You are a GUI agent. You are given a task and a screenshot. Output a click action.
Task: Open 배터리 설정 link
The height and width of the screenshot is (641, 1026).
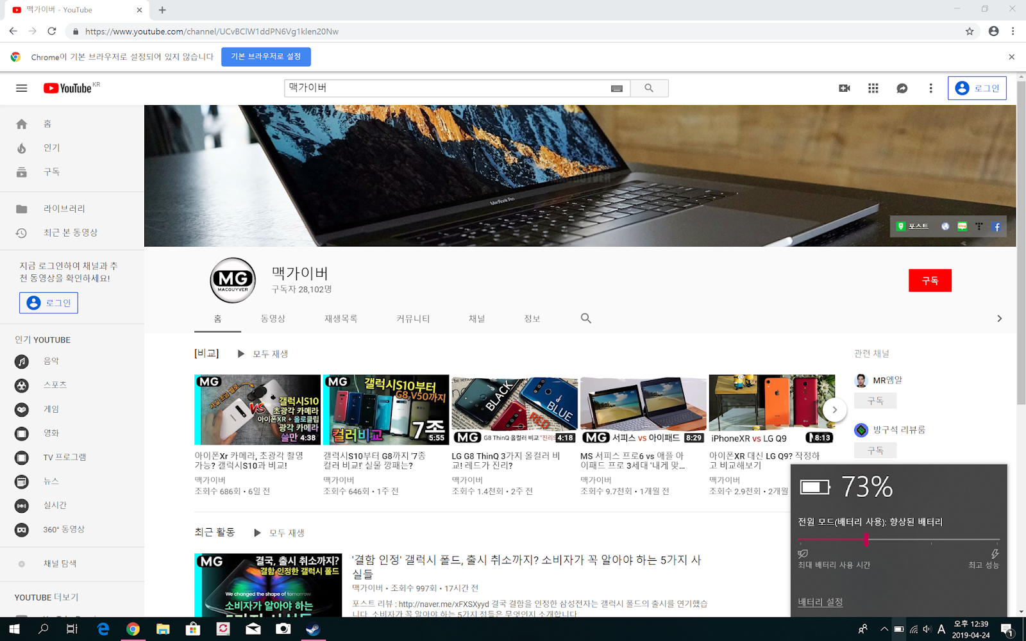coord(820,602)
